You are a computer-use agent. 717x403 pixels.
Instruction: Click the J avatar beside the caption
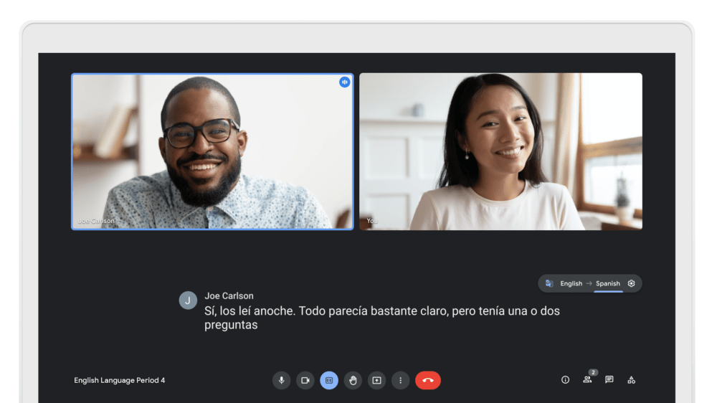click(x=188, y=300)
